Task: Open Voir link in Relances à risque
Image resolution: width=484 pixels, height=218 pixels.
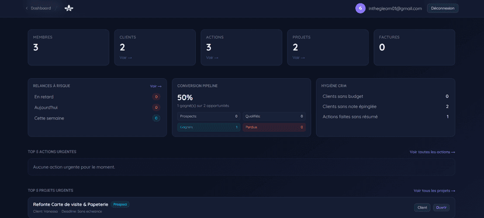Action: pyautogui.click(x=155, y=86)
